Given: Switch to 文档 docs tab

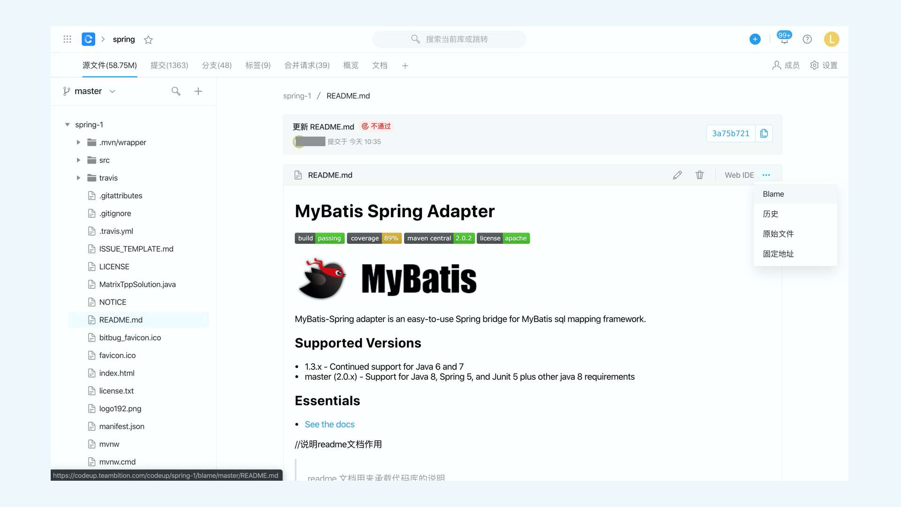Looking at the screenshot, I should [380, 65].
